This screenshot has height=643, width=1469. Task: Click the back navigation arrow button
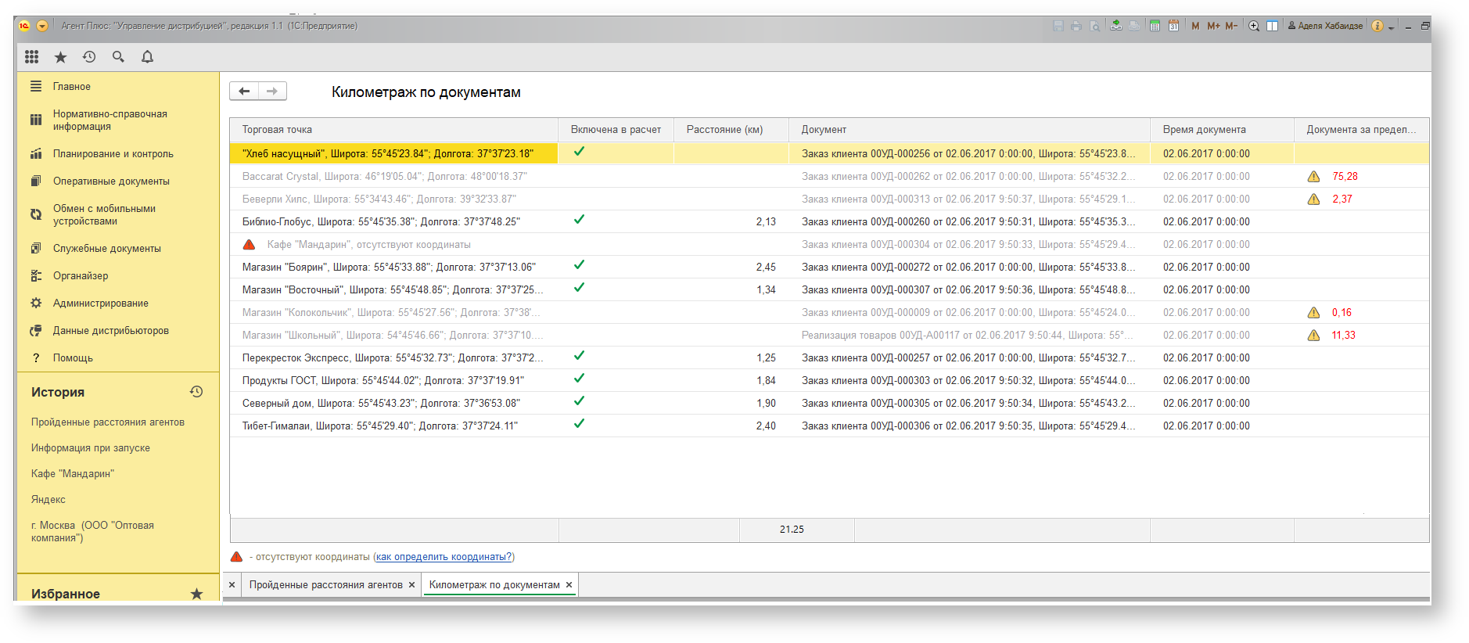click(244, 92)
